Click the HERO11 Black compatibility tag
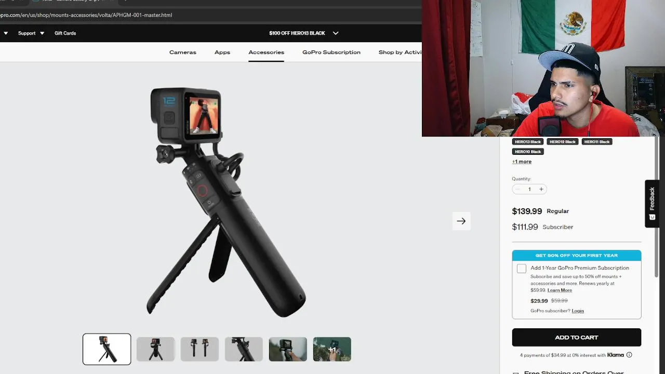Viewport: 665px width, 374px height. [x=597, y=142]
